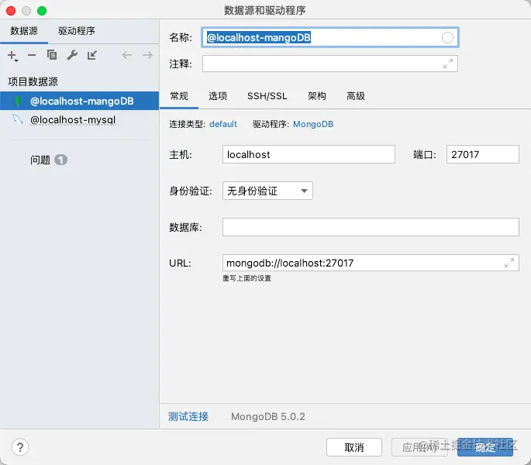Click the URL field
This screenshot has width=531, height=465.
click(371, 263)
